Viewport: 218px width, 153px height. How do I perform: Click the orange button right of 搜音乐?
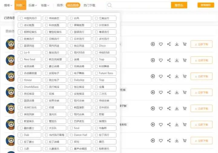(x=206, y=5)
